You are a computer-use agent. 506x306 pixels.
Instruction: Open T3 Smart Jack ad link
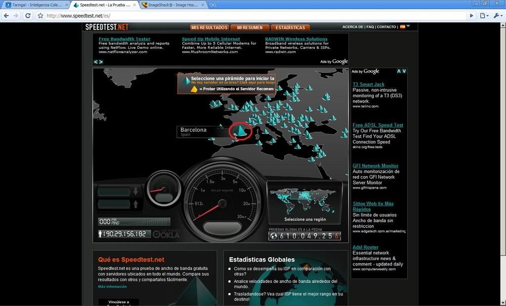click(369, 84)
